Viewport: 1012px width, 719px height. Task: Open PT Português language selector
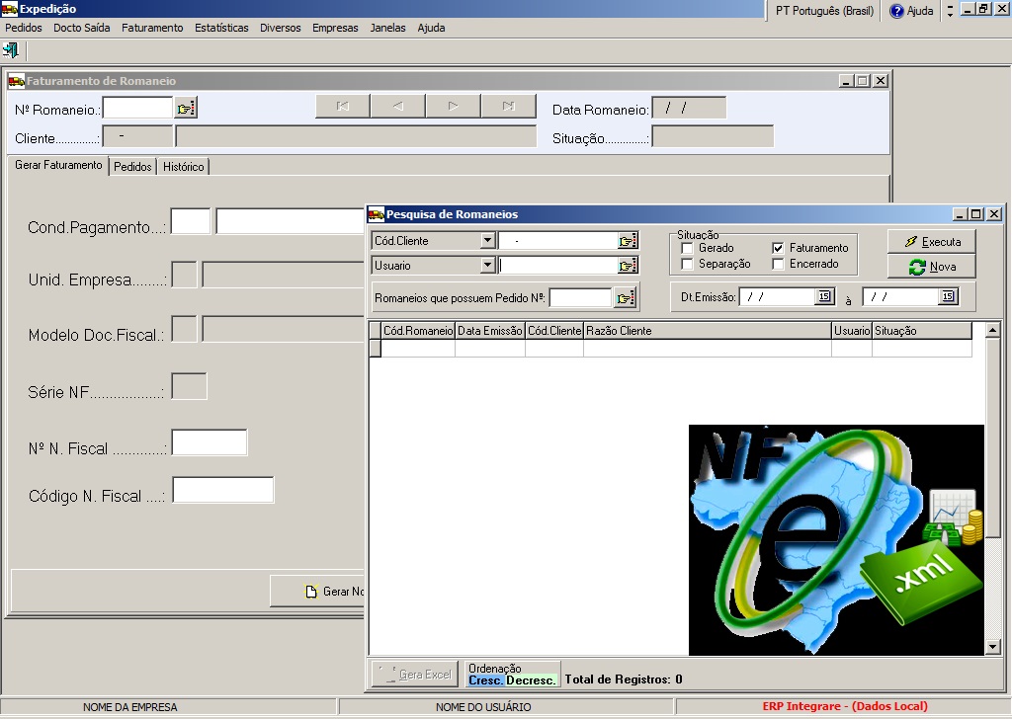823,11
